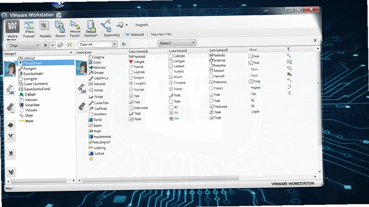This screenshot has width=369, height=207.
Task: Open the network diagram toolbar icon
Action: 29,26
